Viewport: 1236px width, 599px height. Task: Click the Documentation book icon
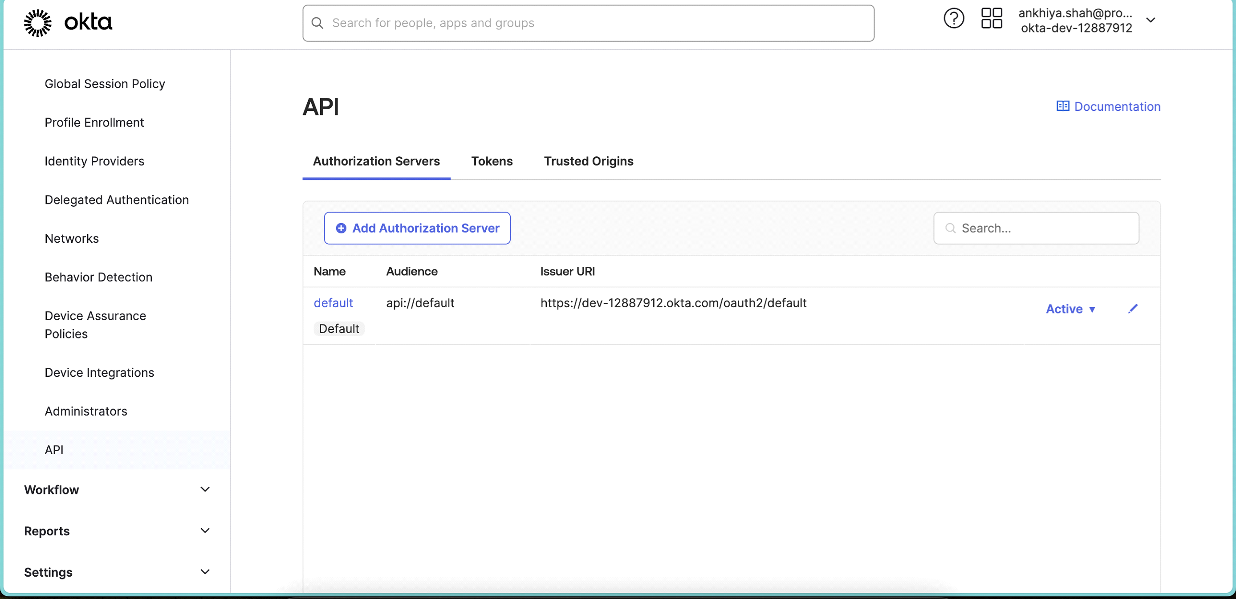(x=1063, y=106)
